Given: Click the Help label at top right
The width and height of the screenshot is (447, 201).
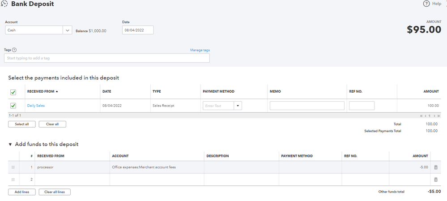Looking at the screenshot, I should click(437, 4).
